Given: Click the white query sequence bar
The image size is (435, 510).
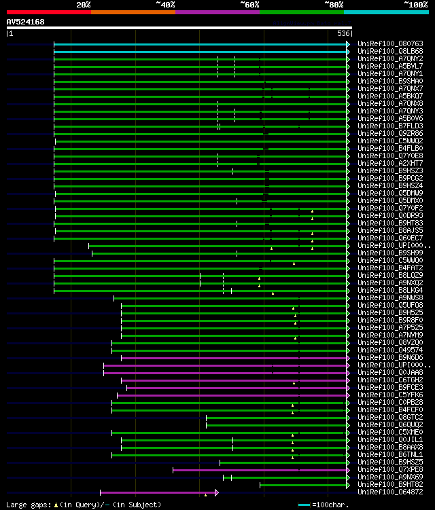Looking at the screenshot, I should (x=179, y=28).
